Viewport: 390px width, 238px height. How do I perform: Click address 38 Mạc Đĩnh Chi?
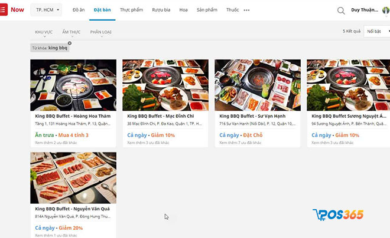pyautogui.click(x=164, y=124)
